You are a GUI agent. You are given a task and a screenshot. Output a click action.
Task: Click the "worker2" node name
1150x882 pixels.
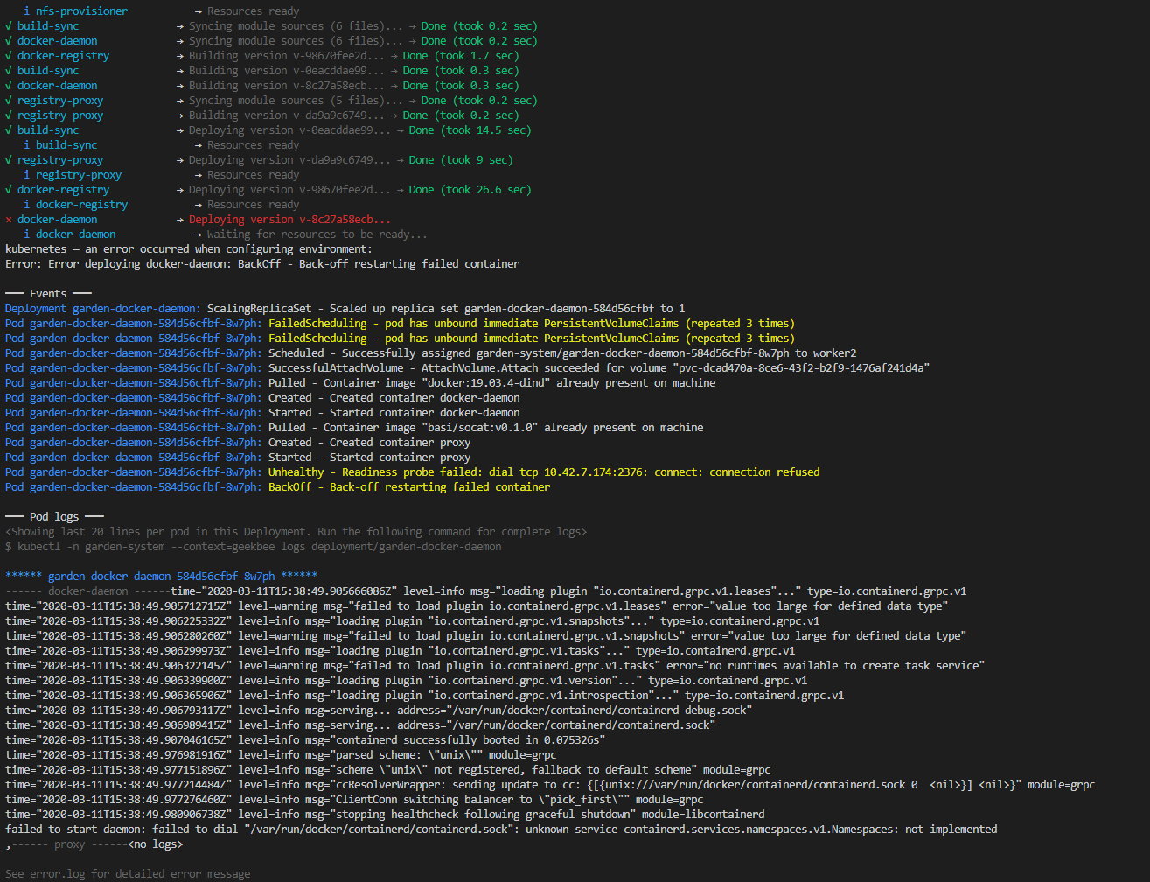pos(834,353)
